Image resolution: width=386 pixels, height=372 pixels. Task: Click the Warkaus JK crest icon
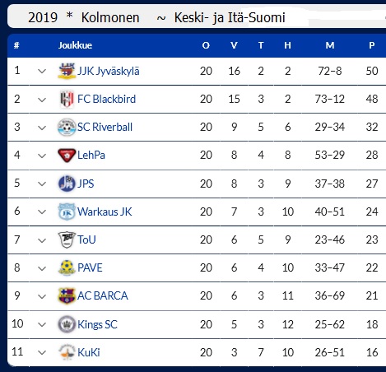tap(67, 212)
